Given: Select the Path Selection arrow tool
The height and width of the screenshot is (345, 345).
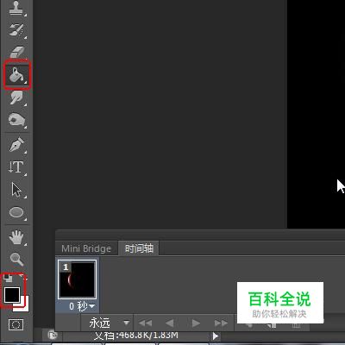Looking at the screenshot, I should (x=16, y=190).
